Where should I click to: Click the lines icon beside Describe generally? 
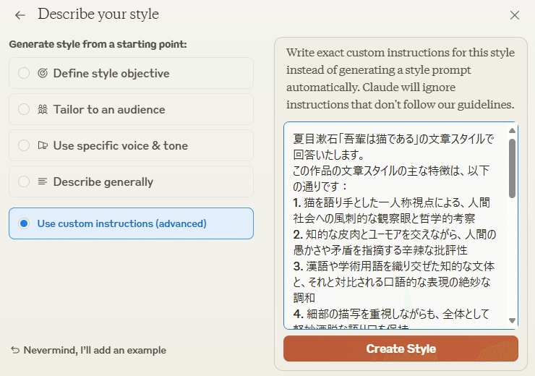43,181
